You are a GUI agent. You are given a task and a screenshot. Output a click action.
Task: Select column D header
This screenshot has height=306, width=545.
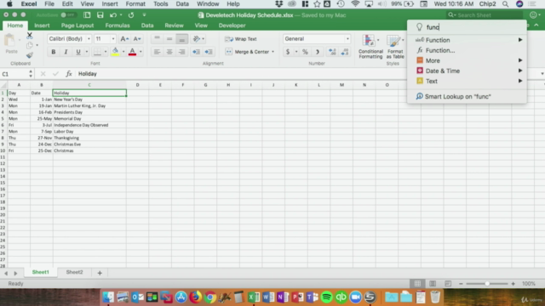137,85
